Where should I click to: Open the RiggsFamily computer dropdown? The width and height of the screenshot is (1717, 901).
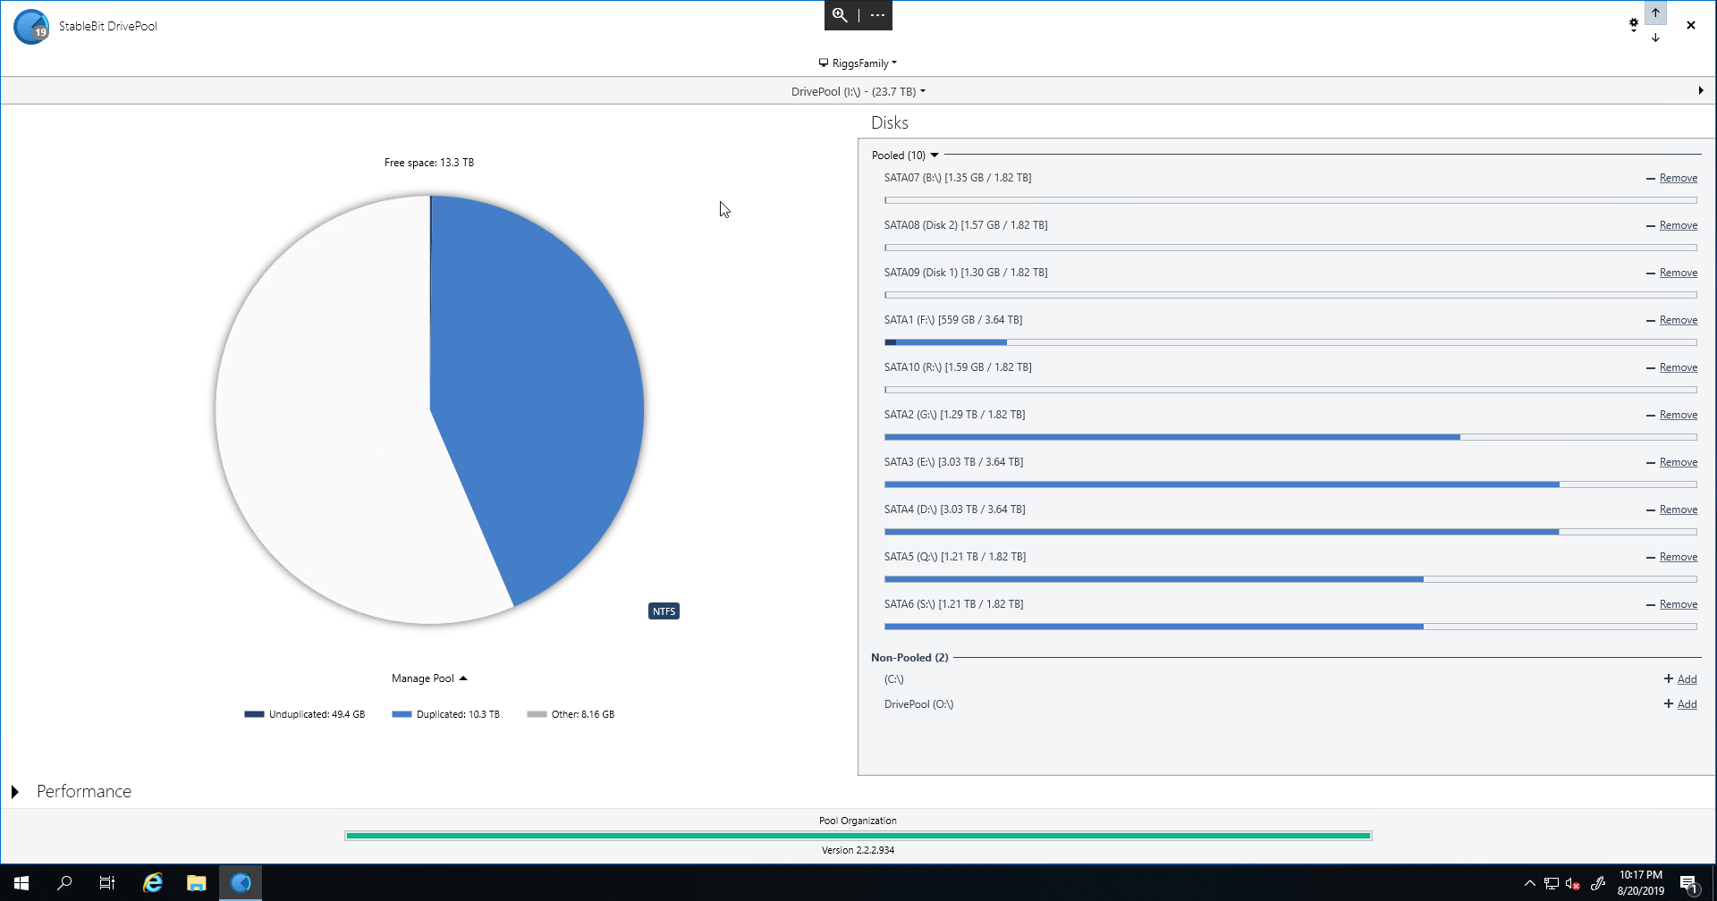tap(858, 63)
